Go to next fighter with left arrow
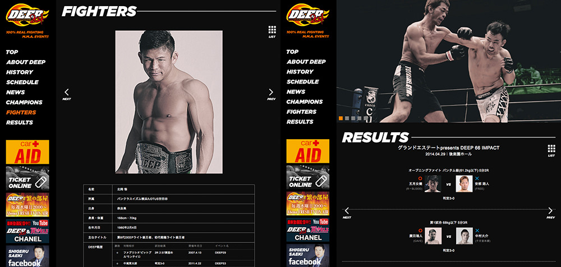The width and height of the screenshot is (561, 267). [67, 94]
